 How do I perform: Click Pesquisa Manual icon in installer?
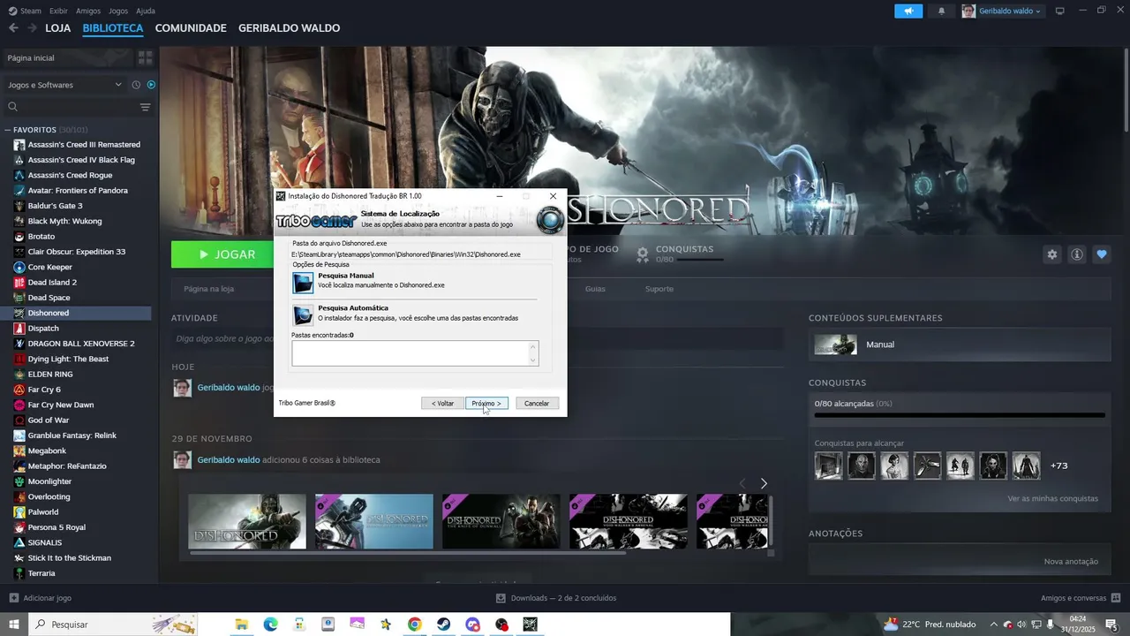[303, 283]
